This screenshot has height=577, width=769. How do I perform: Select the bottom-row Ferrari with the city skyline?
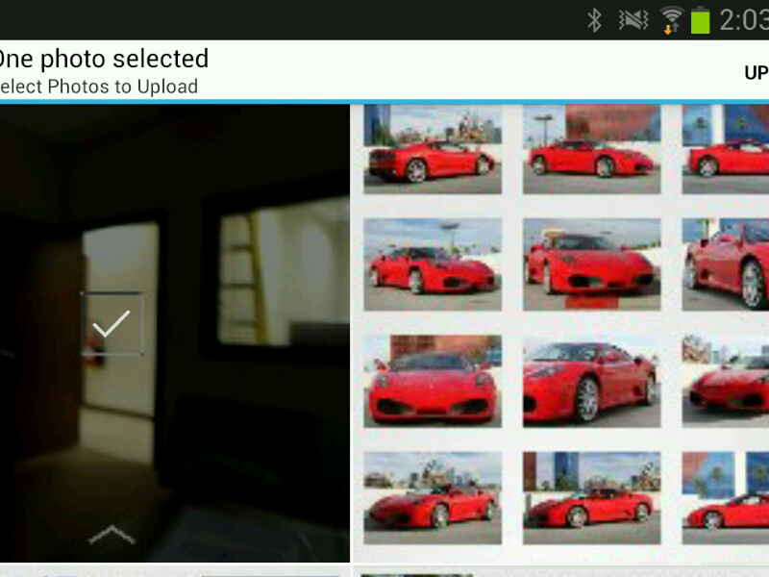pos(433,497)
